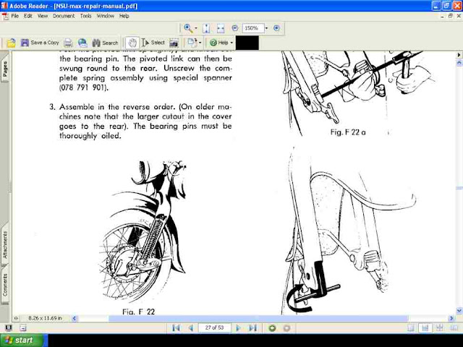Go to next page
Image resolution: width=463 pixels, height=347 pixels.
238,327
